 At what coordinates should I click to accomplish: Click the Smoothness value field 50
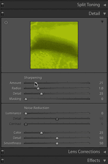click(x=101, y=143)
